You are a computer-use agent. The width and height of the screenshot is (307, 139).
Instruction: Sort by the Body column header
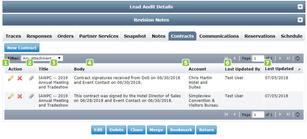(129, 69)
